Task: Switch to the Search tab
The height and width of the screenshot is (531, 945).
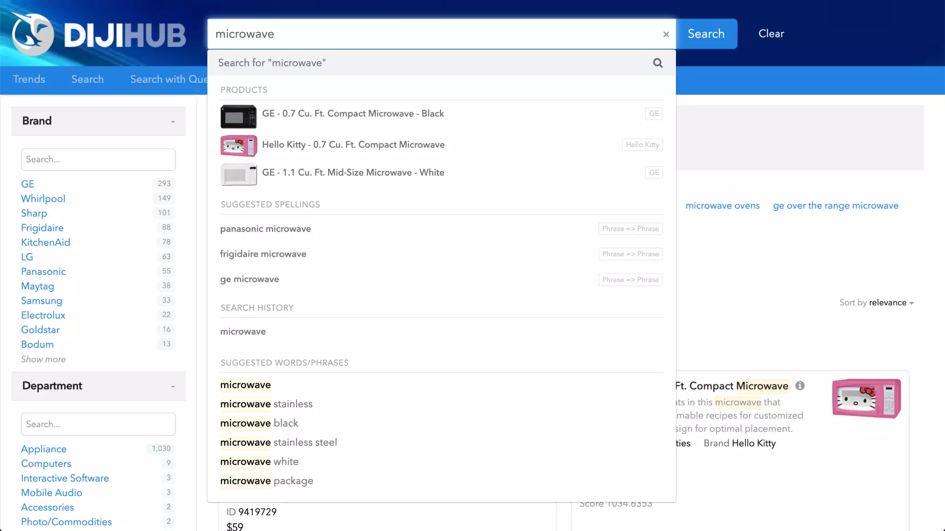Action: click(x=87, y=79)
